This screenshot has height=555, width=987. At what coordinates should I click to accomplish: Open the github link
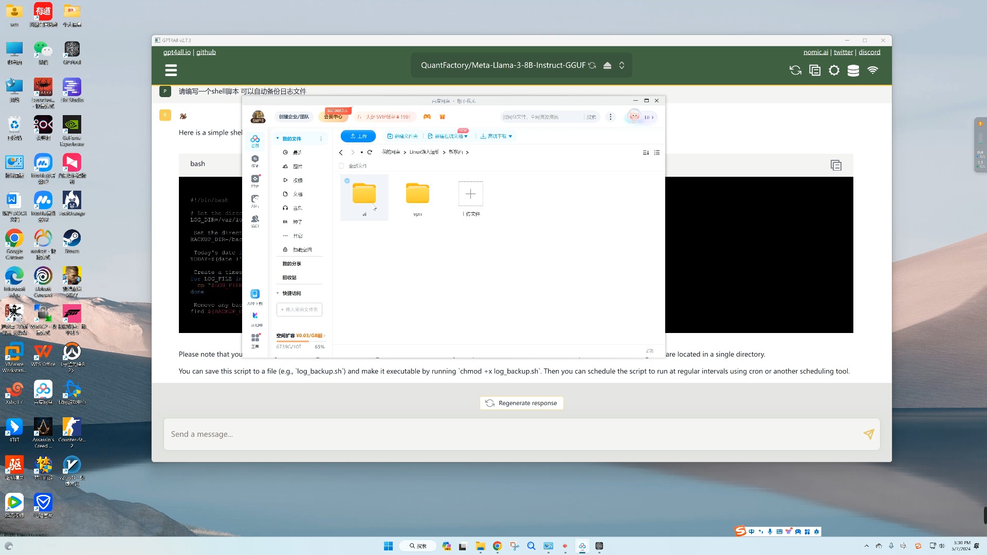click(x=206, y=52)
